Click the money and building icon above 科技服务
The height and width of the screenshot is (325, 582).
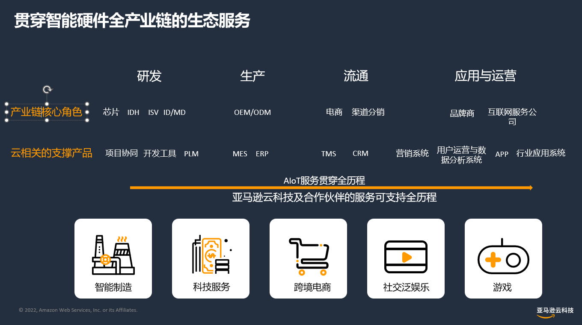212,254
